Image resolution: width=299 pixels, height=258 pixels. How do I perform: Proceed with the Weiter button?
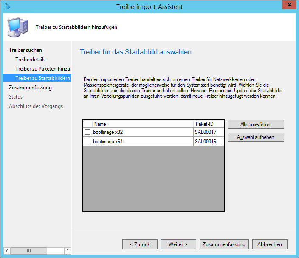point(178,244)
